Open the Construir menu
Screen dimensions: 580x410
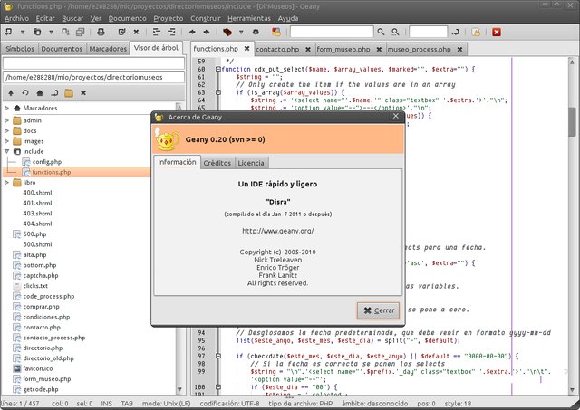coord(206,18)
